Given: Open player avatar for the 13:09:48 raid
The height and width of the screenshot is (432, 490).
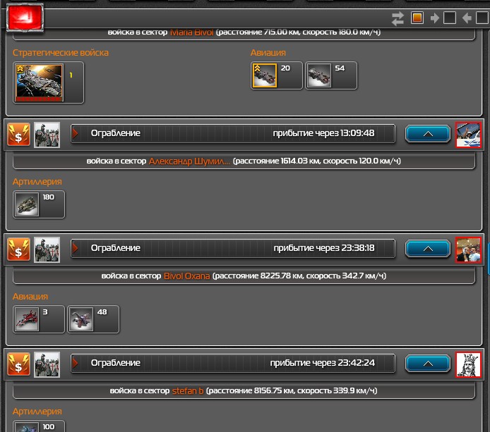Looking at the screenshot, I should [x=468, y=135].
